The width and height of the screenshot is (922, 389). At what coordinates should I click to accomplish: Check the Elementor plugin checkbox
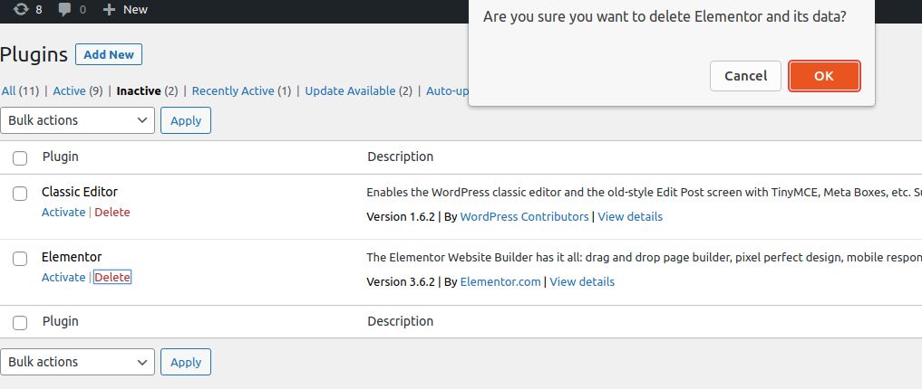[x=20, y=259]
